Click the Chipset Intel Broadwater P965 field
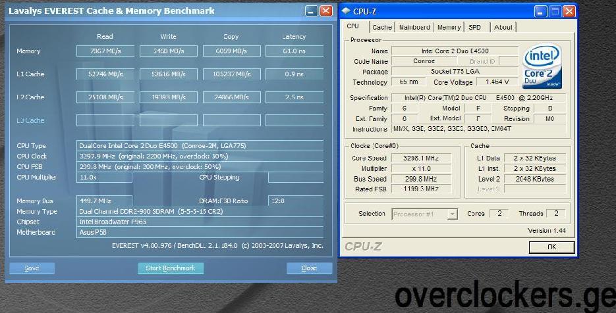 pyautogui.click(x=200, y=222)
